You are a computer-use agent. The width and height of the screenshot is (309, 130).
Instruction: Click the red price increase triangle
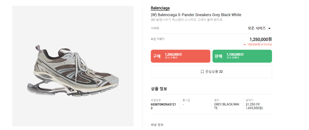[x=245, y=44]
